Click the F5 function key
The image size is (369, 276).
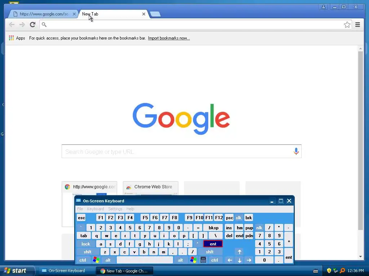(145, 218)
